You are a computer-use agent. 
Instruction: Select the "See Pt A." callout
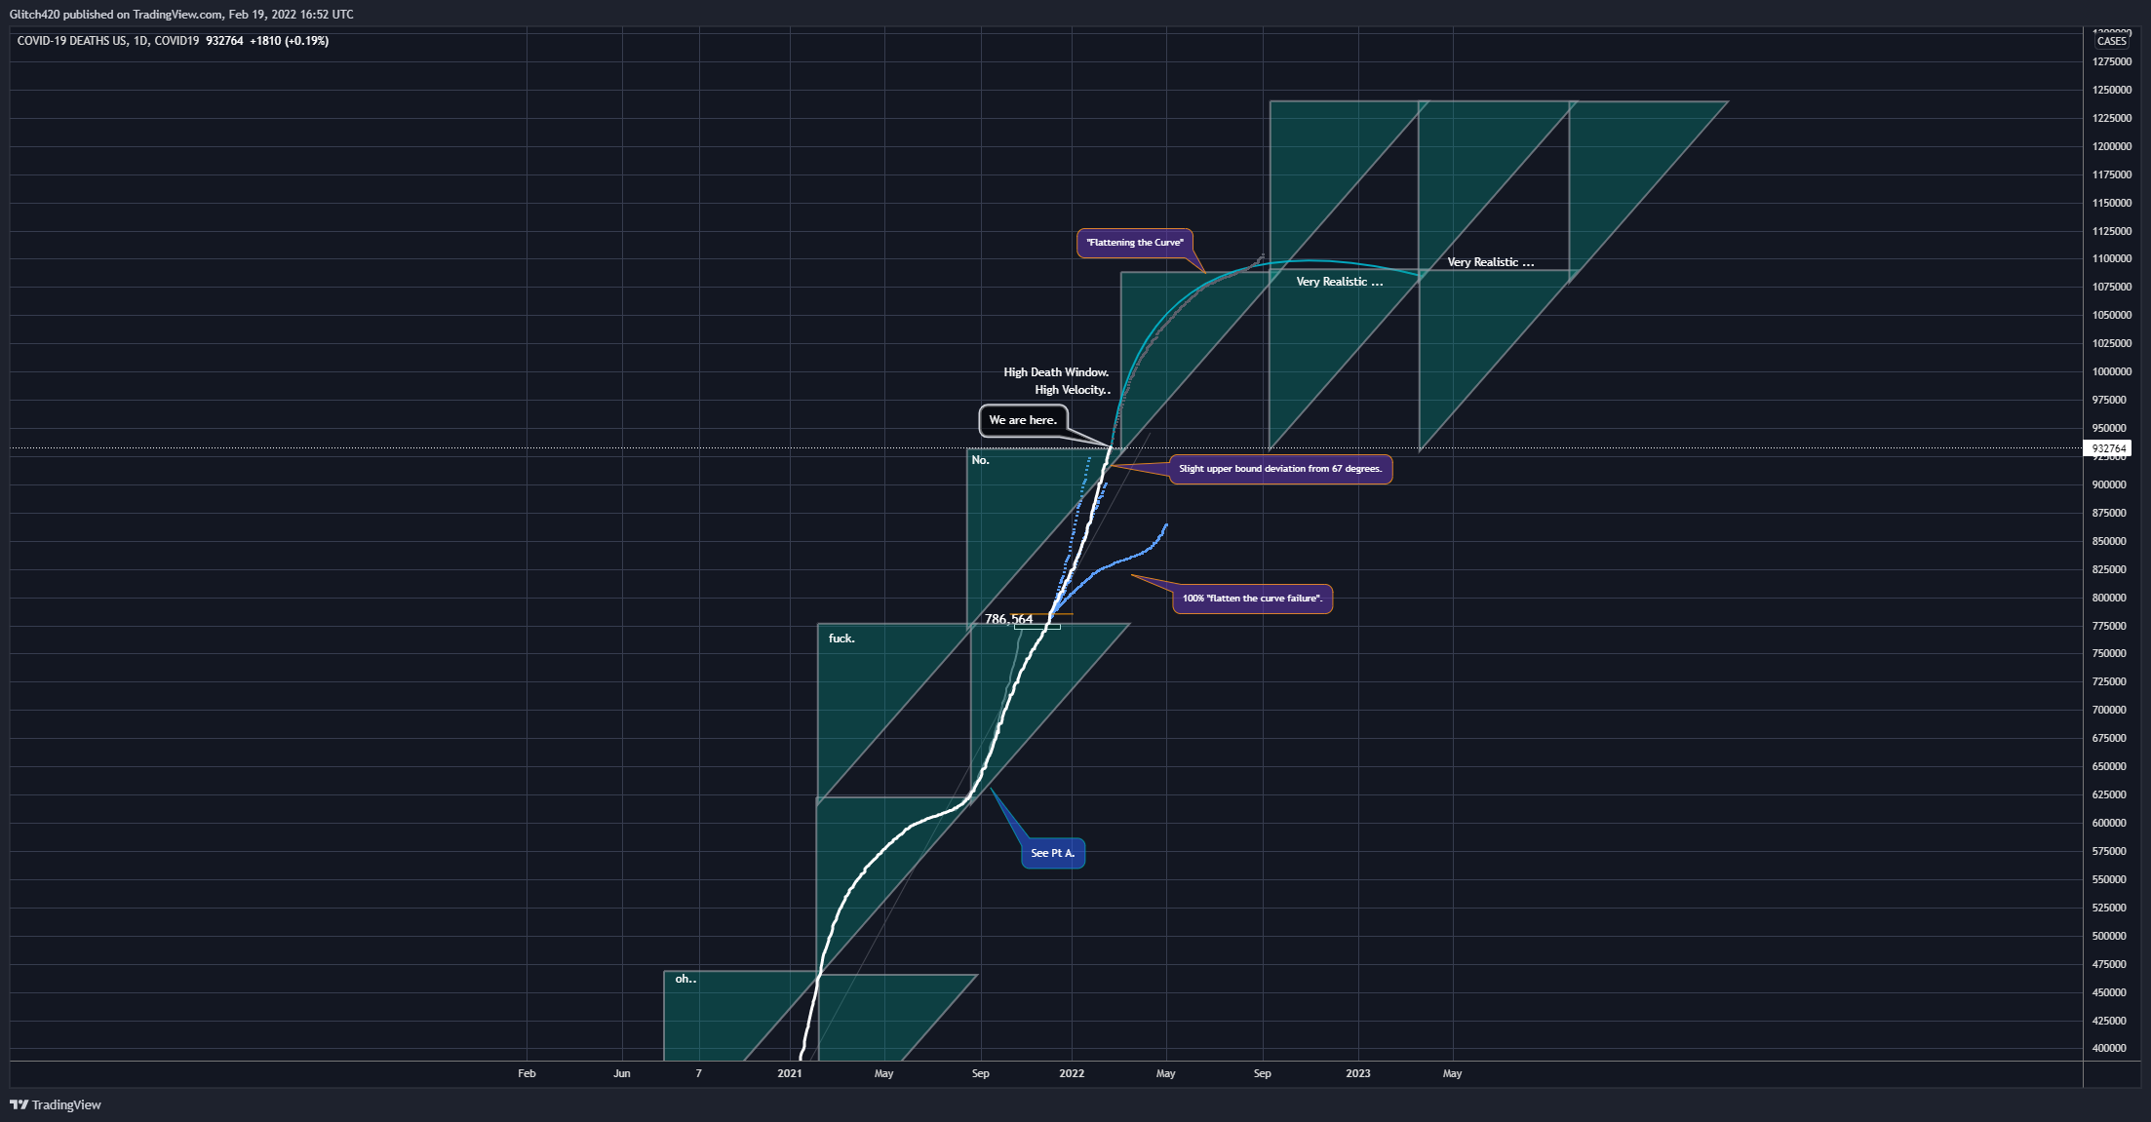[x=1053, y=853]
